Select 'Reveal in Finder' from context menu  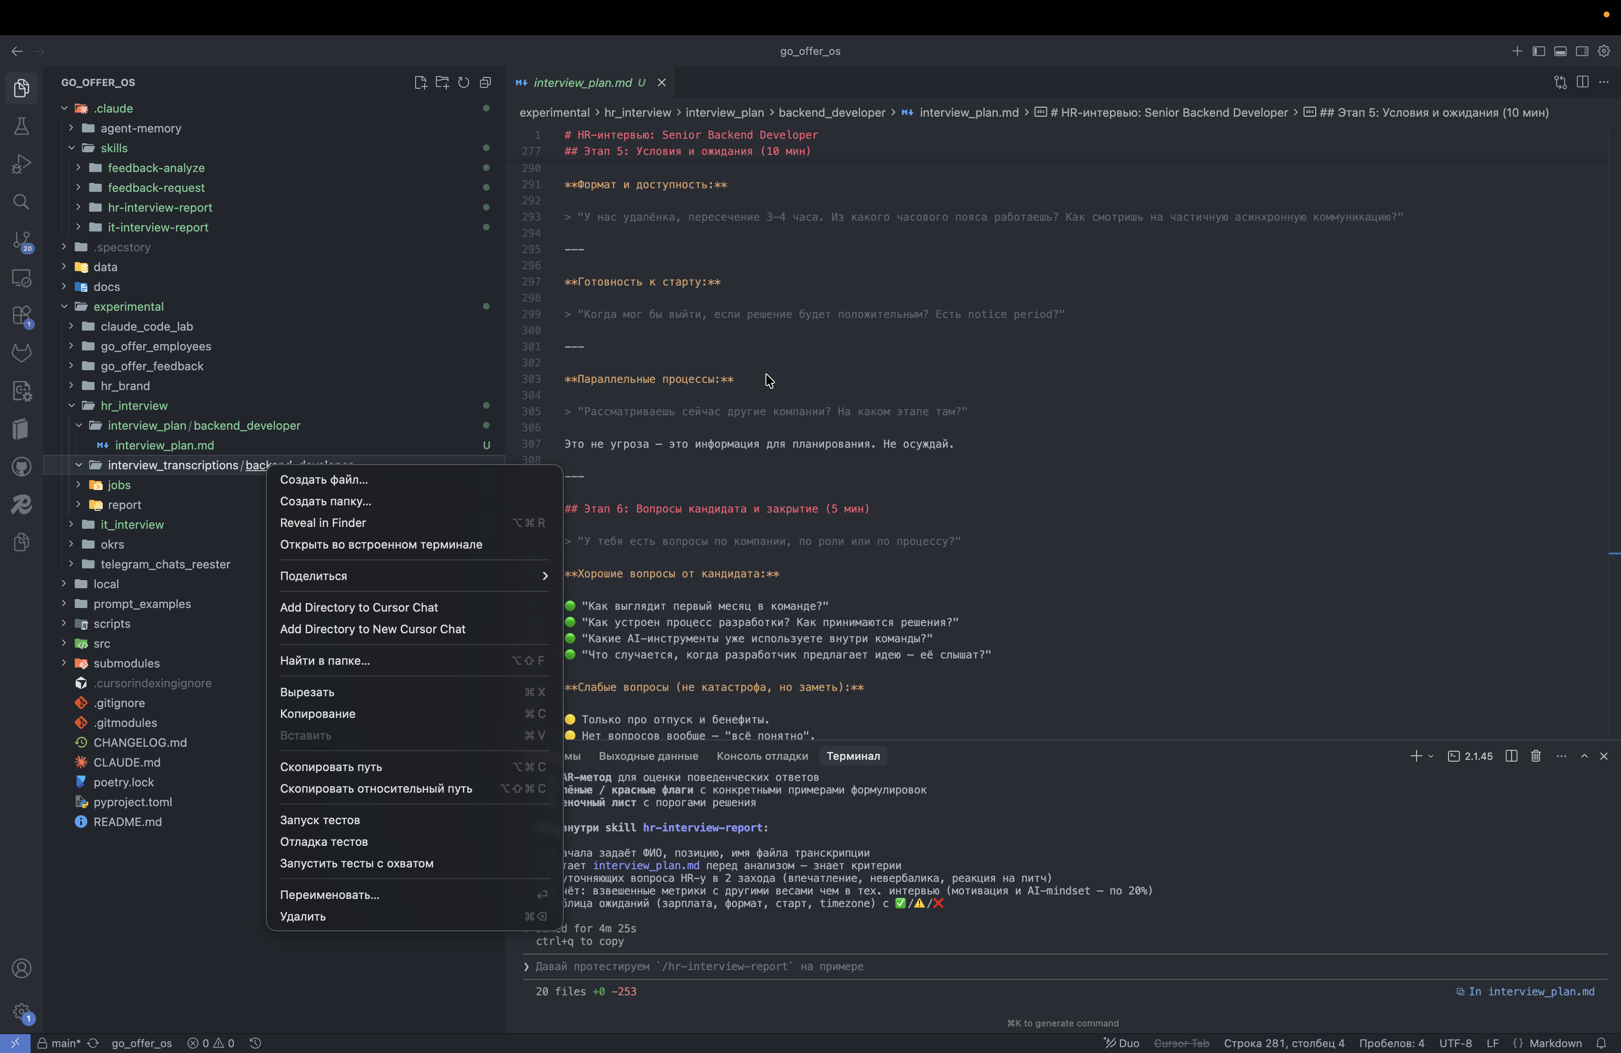(323, 522)
